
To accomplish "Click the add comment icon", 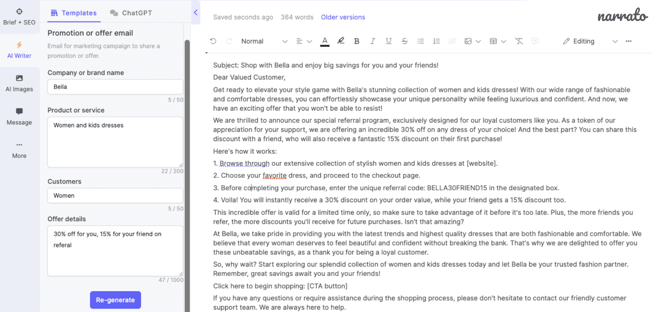I will point(535,41).
